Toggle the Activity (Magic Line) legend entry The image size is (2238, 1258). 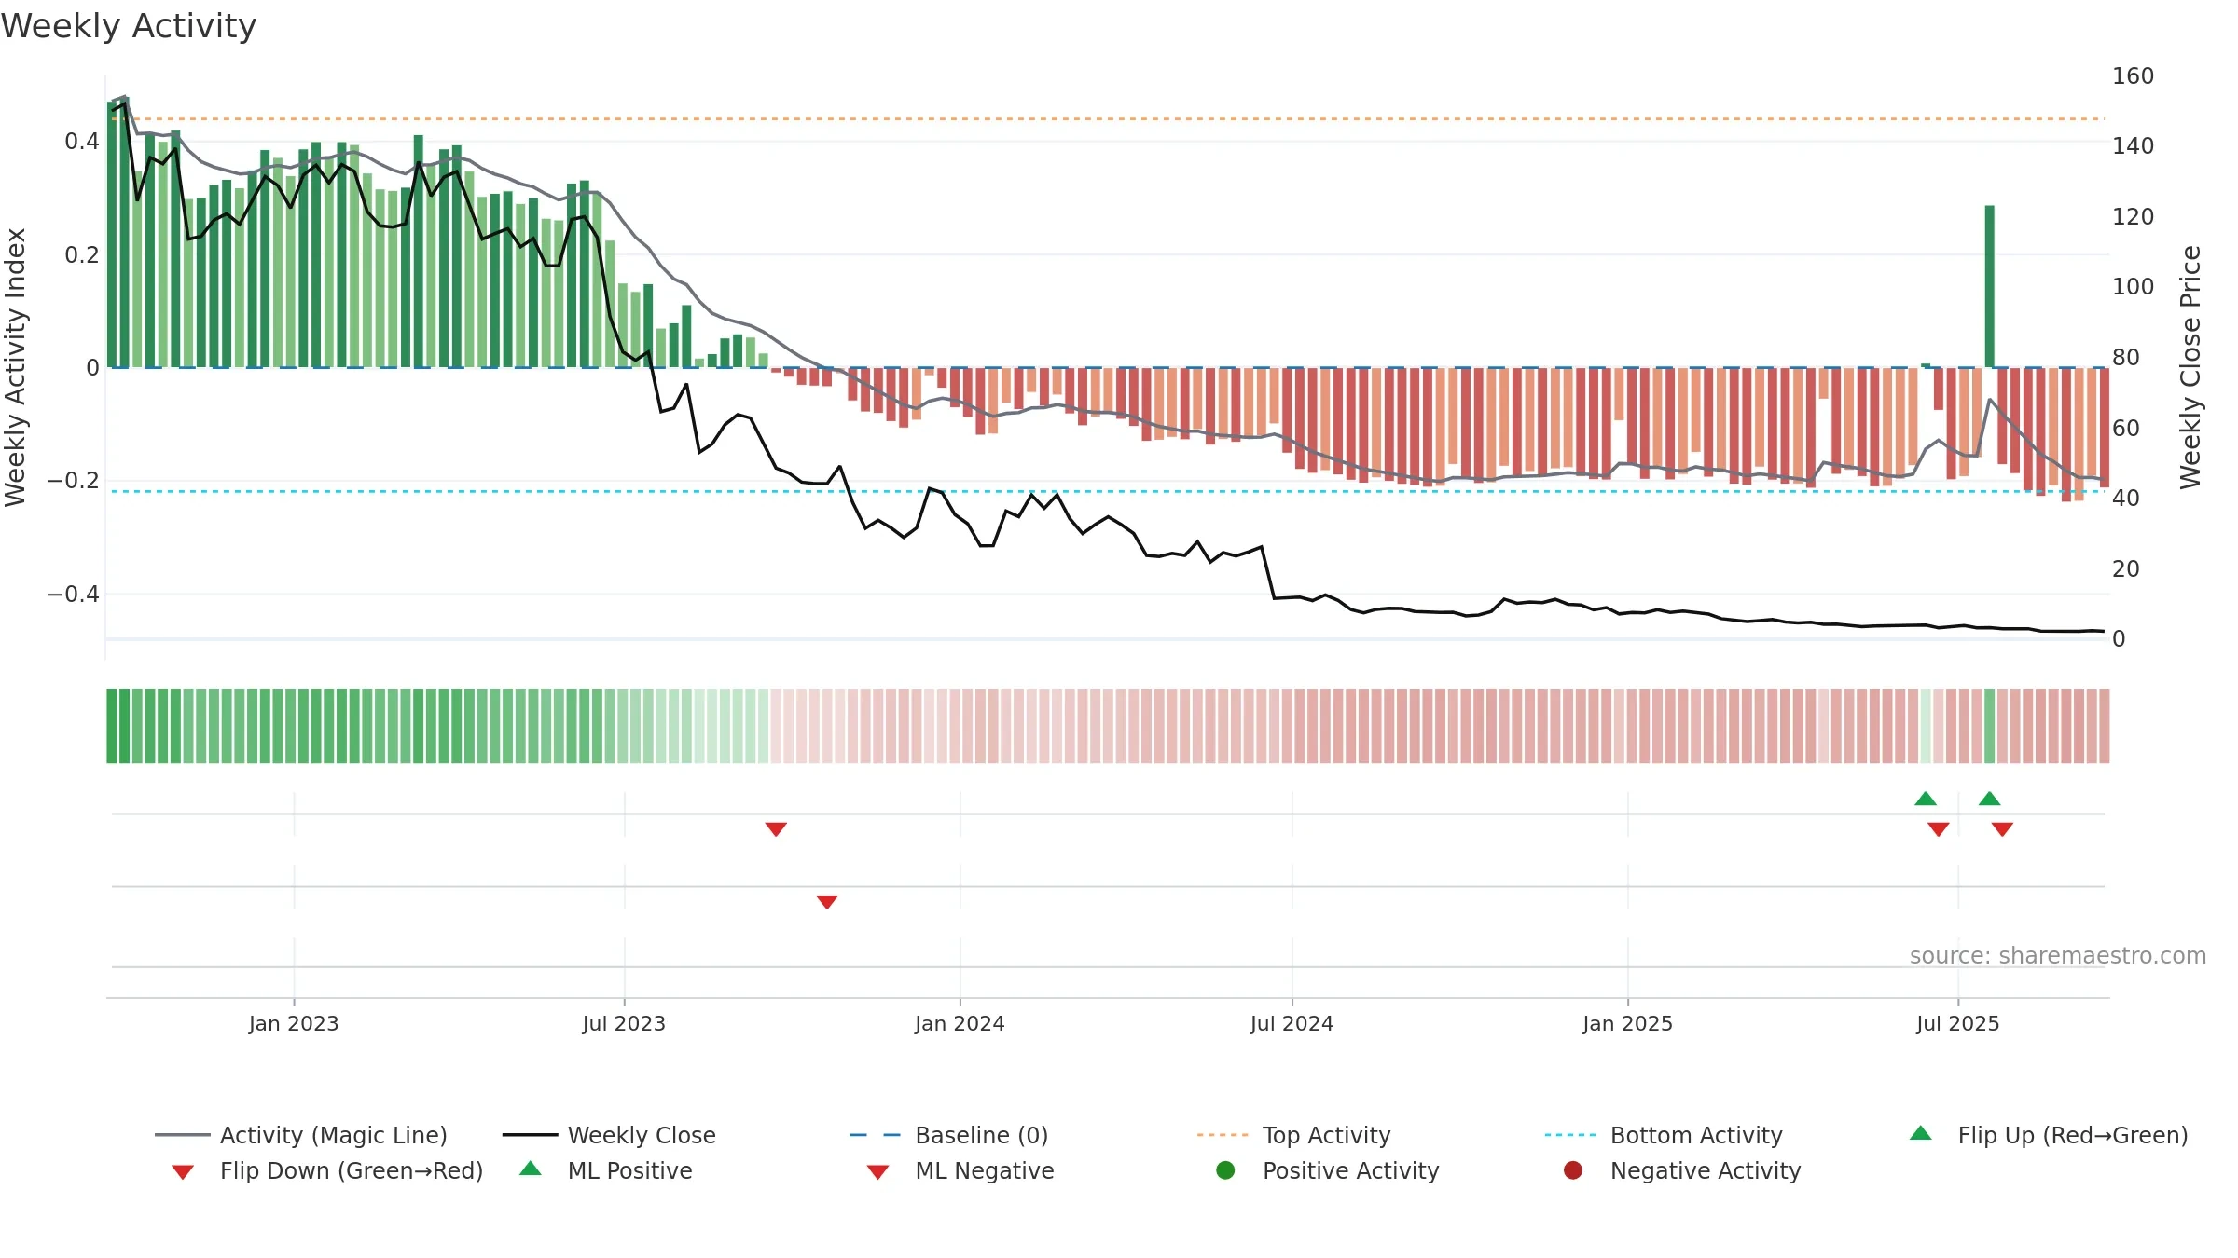pyautogui.click(x=300, y=1135)
